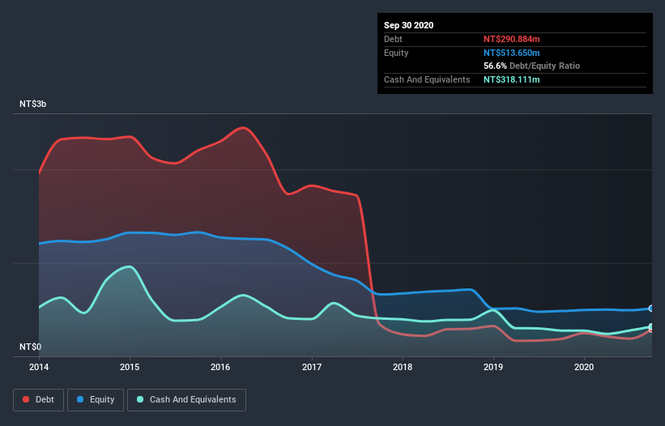Click the NT$0 y-axis label
The image size is (665, 426).
(x=31, y=347)
